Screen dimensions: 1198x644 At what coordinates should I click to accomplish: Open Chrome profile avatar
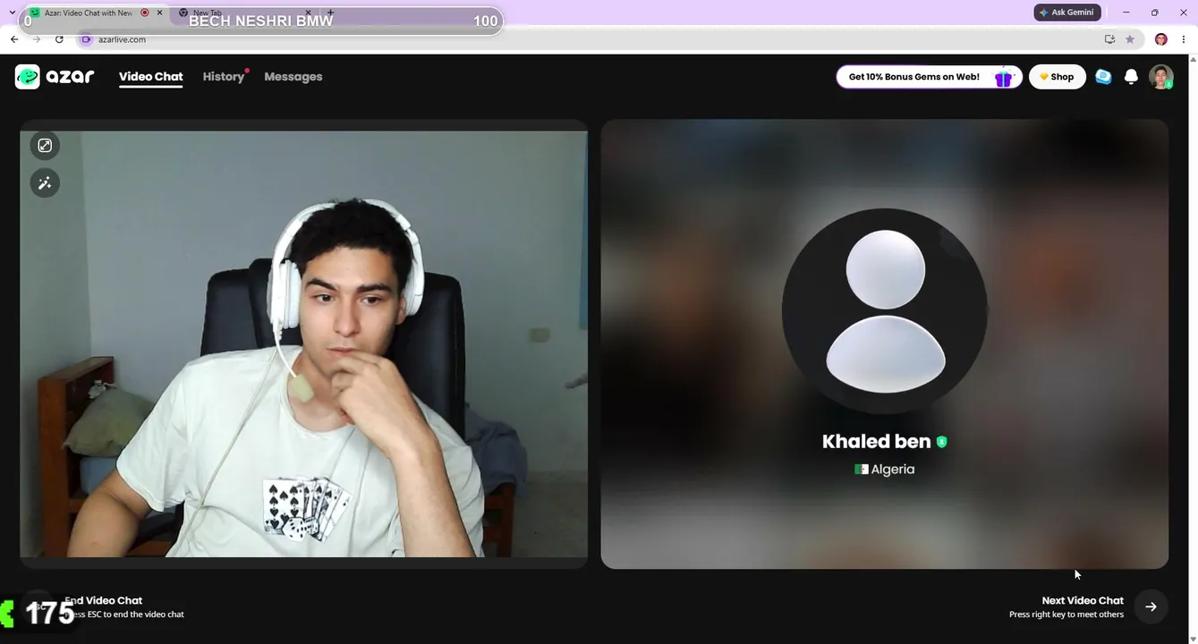tap(1161, 39)
